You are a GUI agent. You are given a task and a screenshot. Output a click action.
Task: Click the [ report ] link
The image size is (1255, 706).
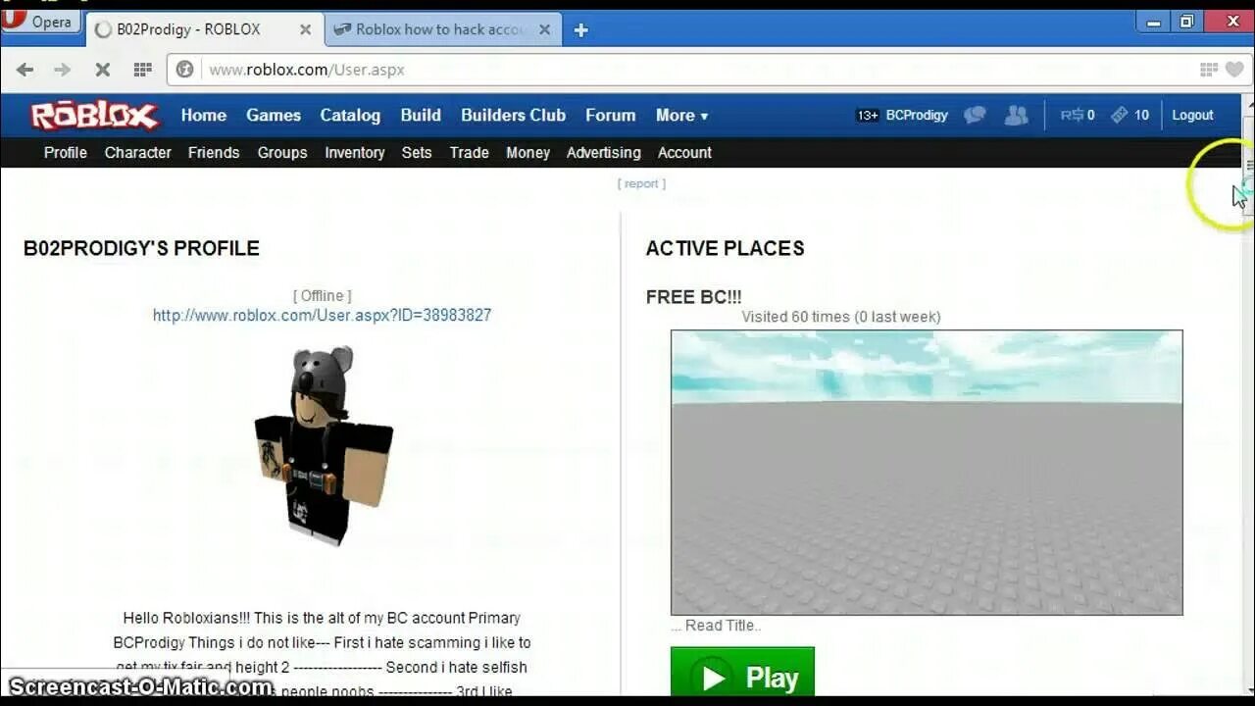pos(641,183)
